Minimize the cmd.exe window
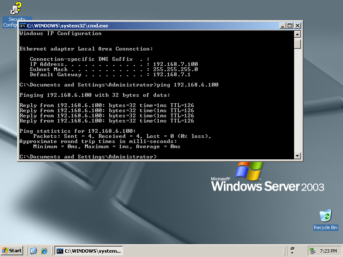 (282, 26)
